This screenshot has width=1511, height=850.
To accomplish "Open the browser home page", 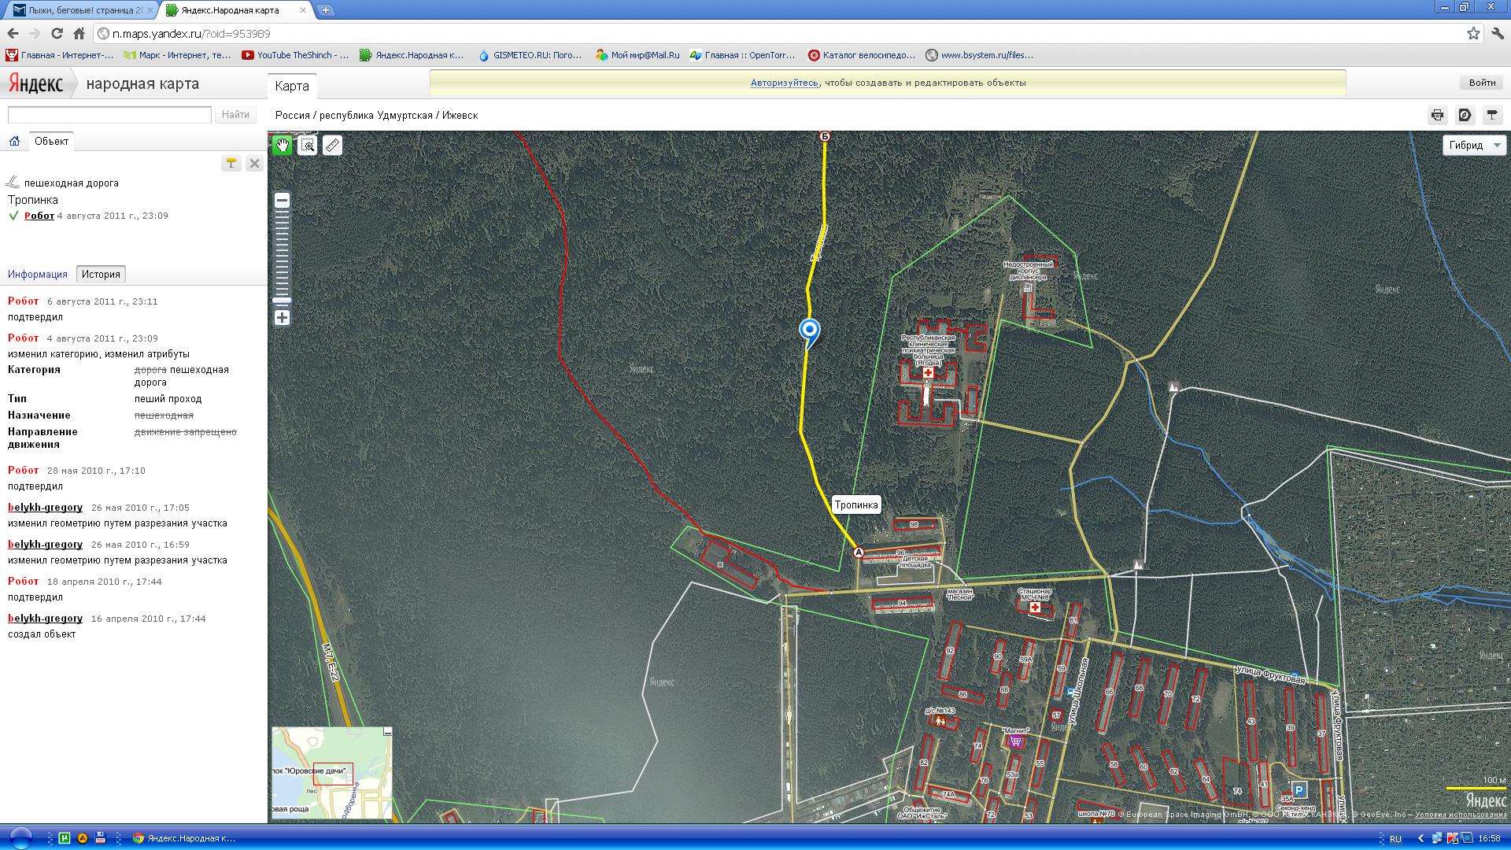I will coord(79,34).
